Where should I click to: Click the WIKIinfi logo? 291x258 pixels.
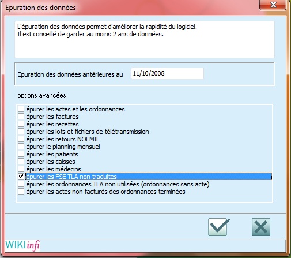(22, 245)
